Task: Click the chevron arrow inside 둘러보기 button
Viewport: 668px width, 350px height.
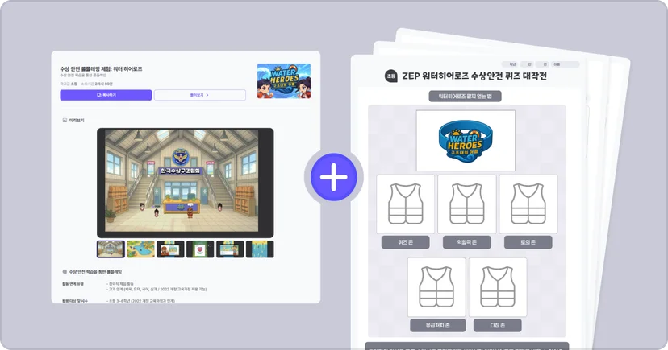Action: coord(207,95)
